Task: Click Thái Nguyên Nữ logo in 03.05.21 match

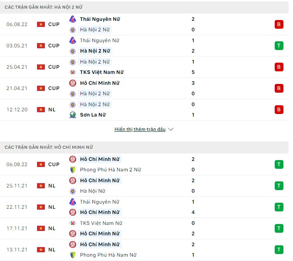Action: point(73,40)
